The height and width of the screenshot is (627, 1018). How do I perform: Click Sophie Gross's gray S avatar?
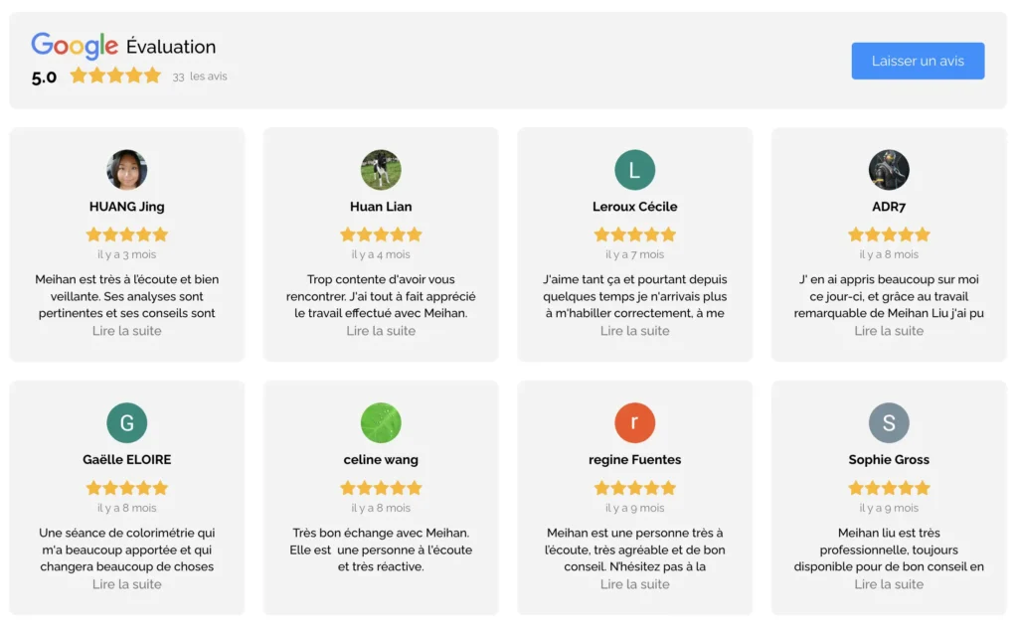pyautogui.click(x=889, y=423)
